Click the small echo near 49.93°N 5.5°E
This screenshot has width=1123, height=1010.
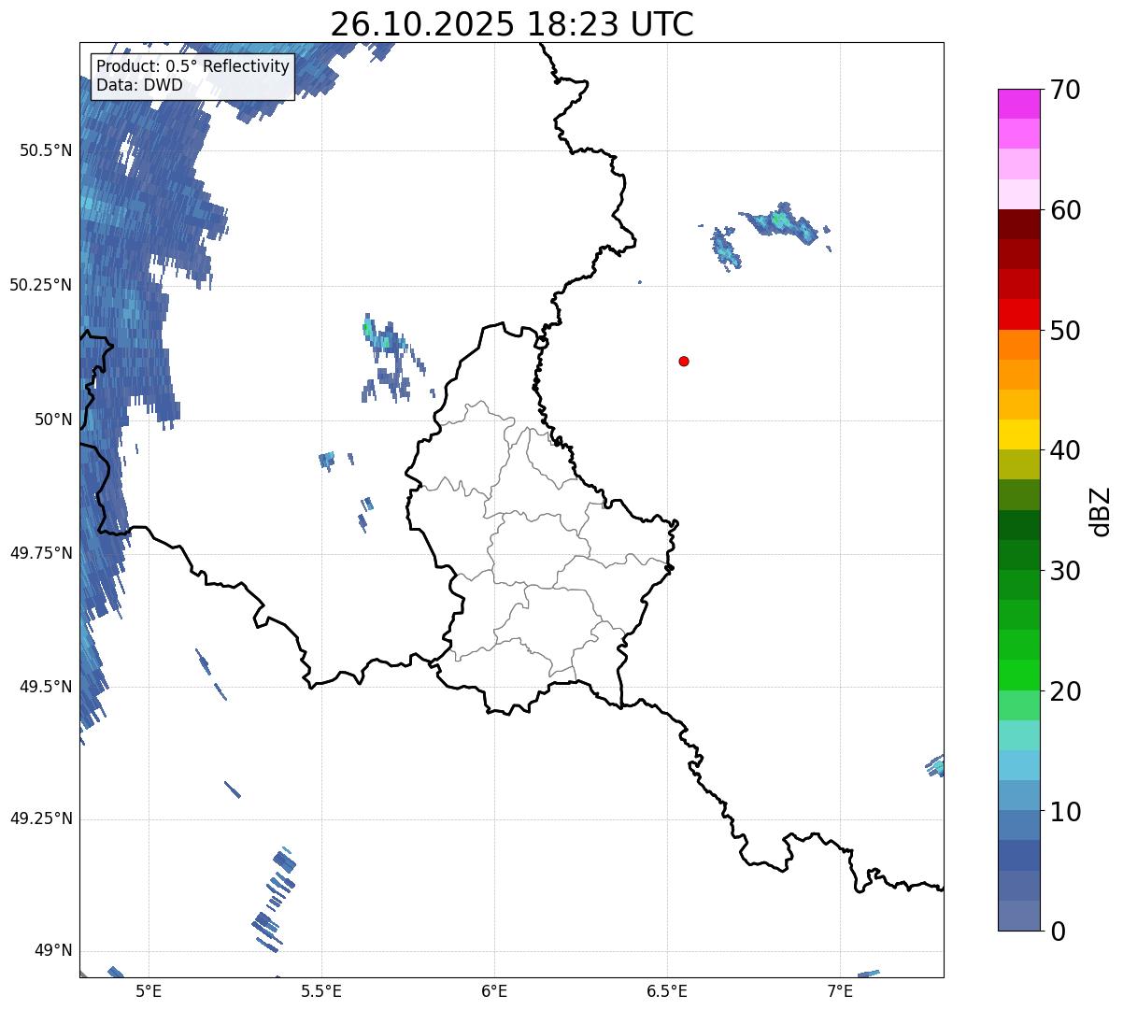(x=327, y=459)
